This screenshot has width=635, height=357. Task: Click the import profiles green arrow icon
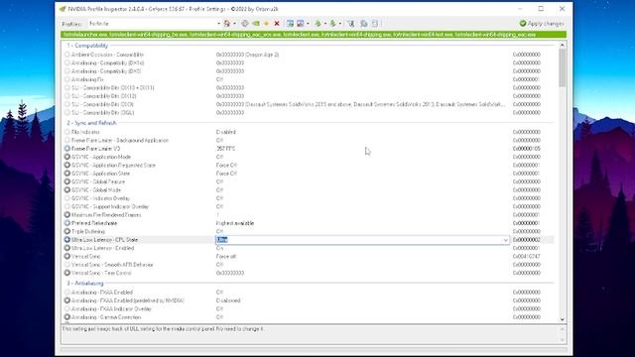tap(333, 24)
